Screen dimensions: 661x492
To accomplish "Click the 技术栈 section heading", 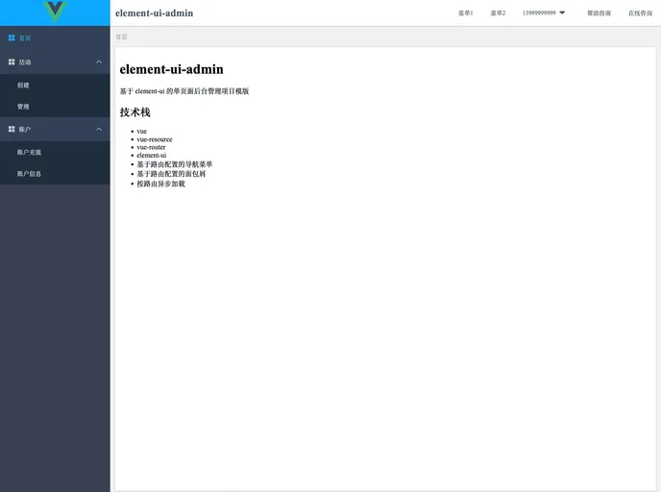I will (135, 112).
